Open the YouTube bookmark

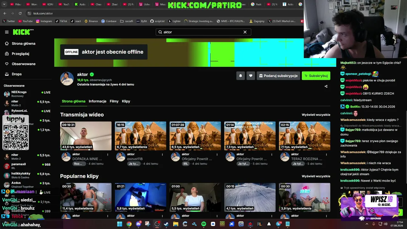[x=25, y=21]
